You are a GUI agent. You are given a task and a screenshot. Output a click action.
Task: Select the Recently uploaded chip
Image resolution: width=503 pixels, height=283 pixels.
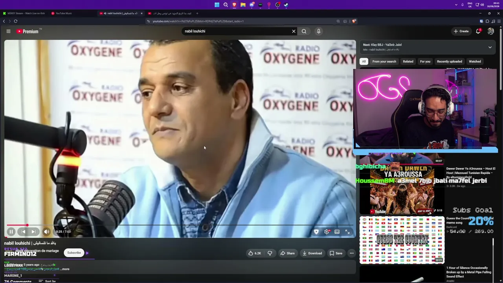[x=450, y=61]
